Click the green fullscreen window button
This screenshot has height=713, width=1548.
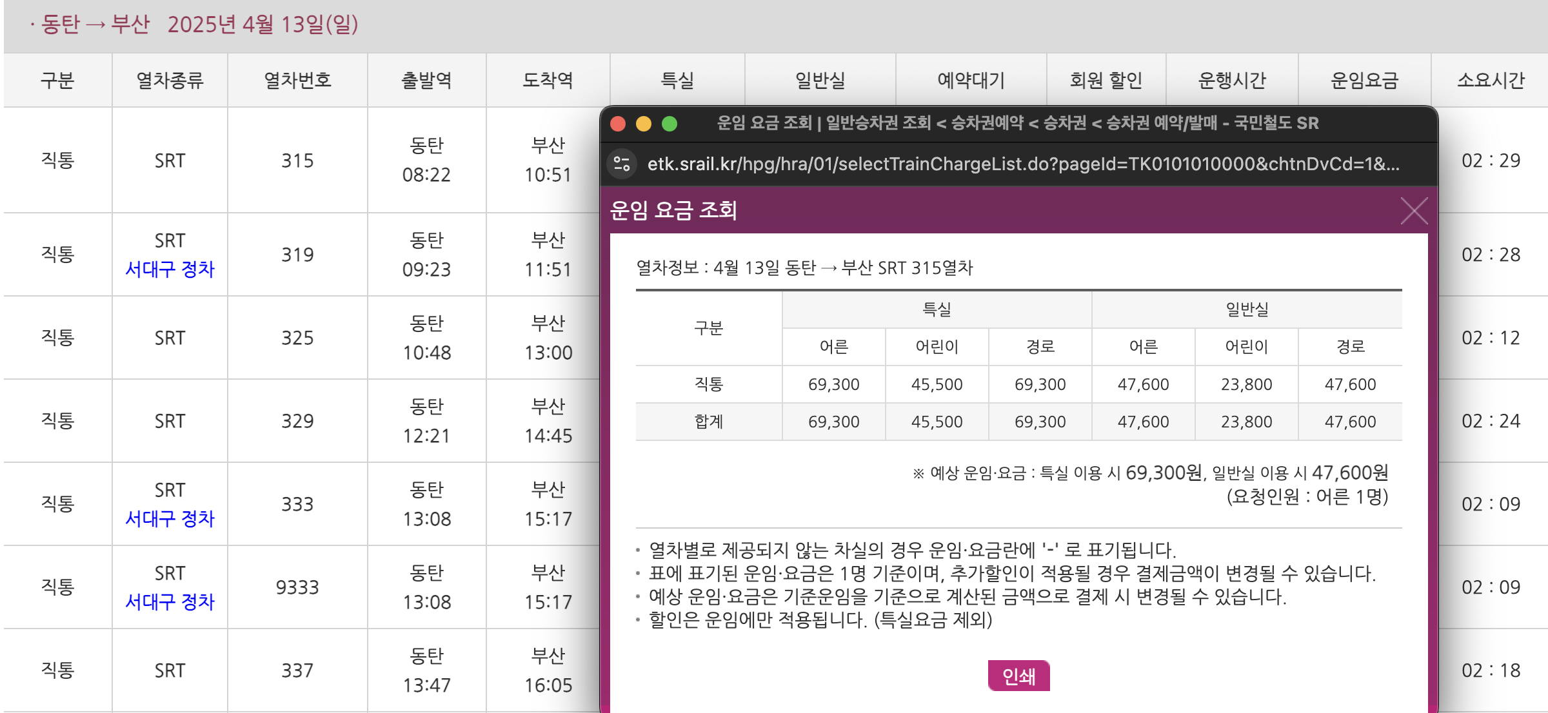tap(670, 124)
